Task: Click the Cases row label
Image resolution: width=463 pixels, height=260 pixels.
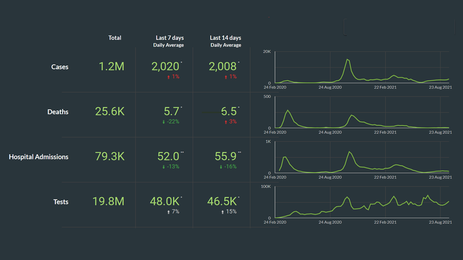Action: 60,67
